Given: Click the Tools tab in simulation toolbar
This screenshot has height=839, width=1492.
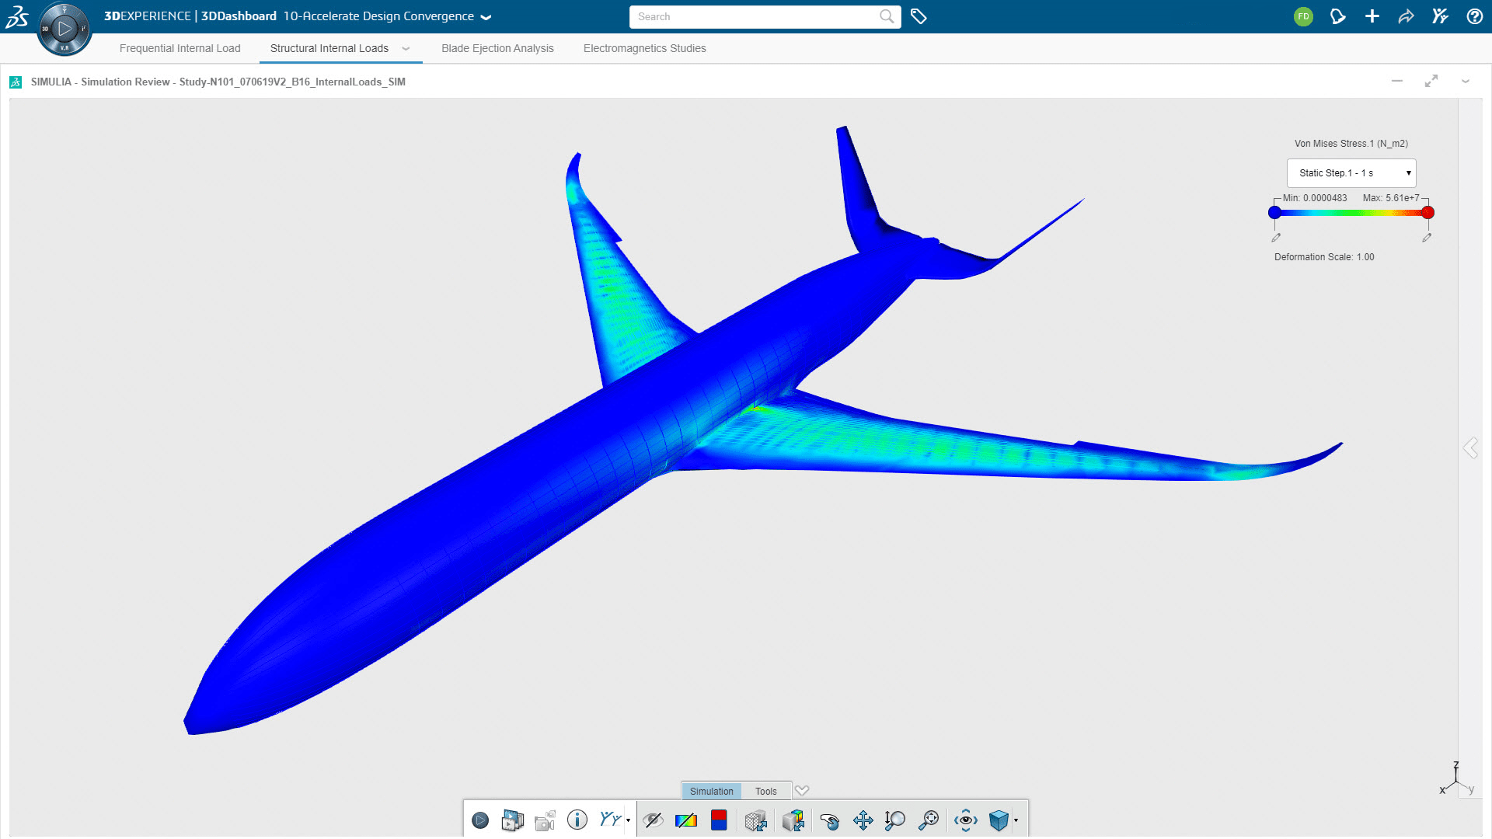Looking at the screenshot, I should (x=766, y=791).
